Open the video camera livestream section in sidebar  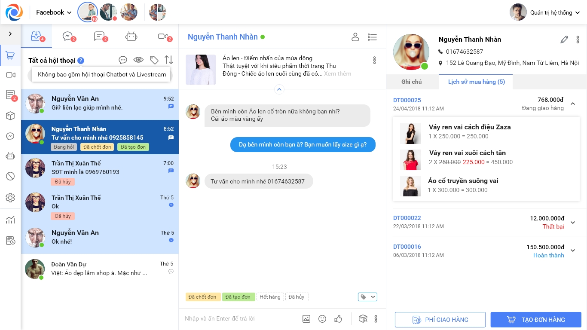[10, 75]
